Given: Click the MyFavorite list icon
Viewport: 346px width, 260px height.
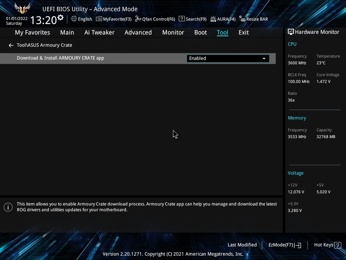Looking at the screenshot, I should tap(99, 19).
